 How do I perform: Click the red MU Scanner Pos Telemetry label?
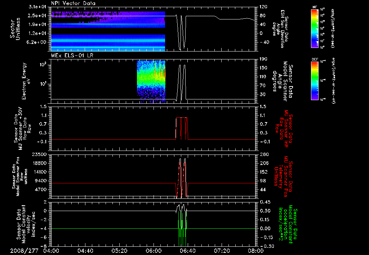point(284,177)
